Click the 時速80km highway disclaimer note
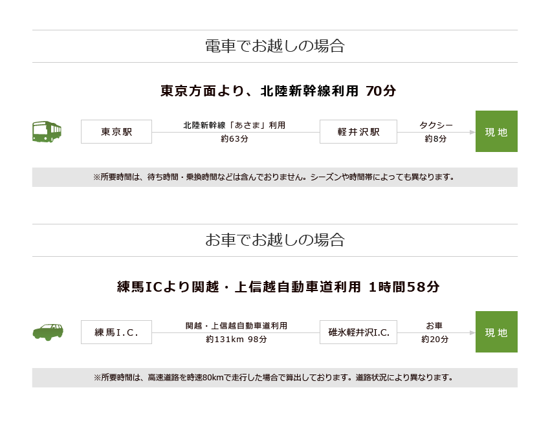The height and width of the screenshot is (423, 550). pos(275,378)
